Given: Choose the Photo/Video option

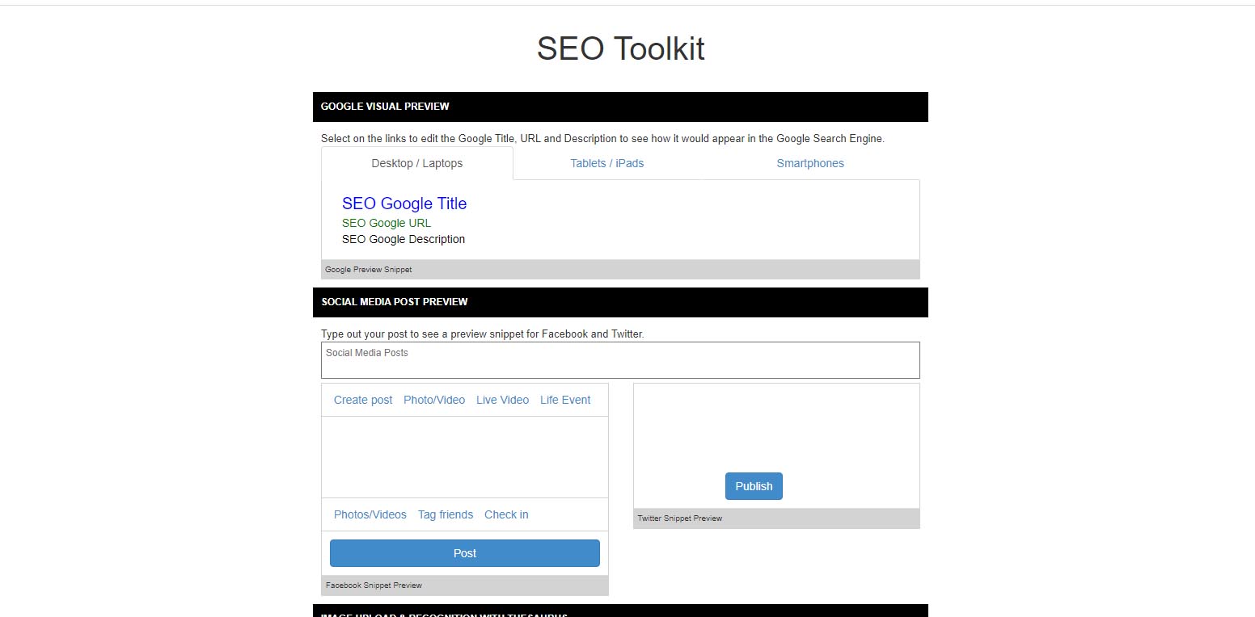Looking at the screenshot, I should [x=433, y=400].
